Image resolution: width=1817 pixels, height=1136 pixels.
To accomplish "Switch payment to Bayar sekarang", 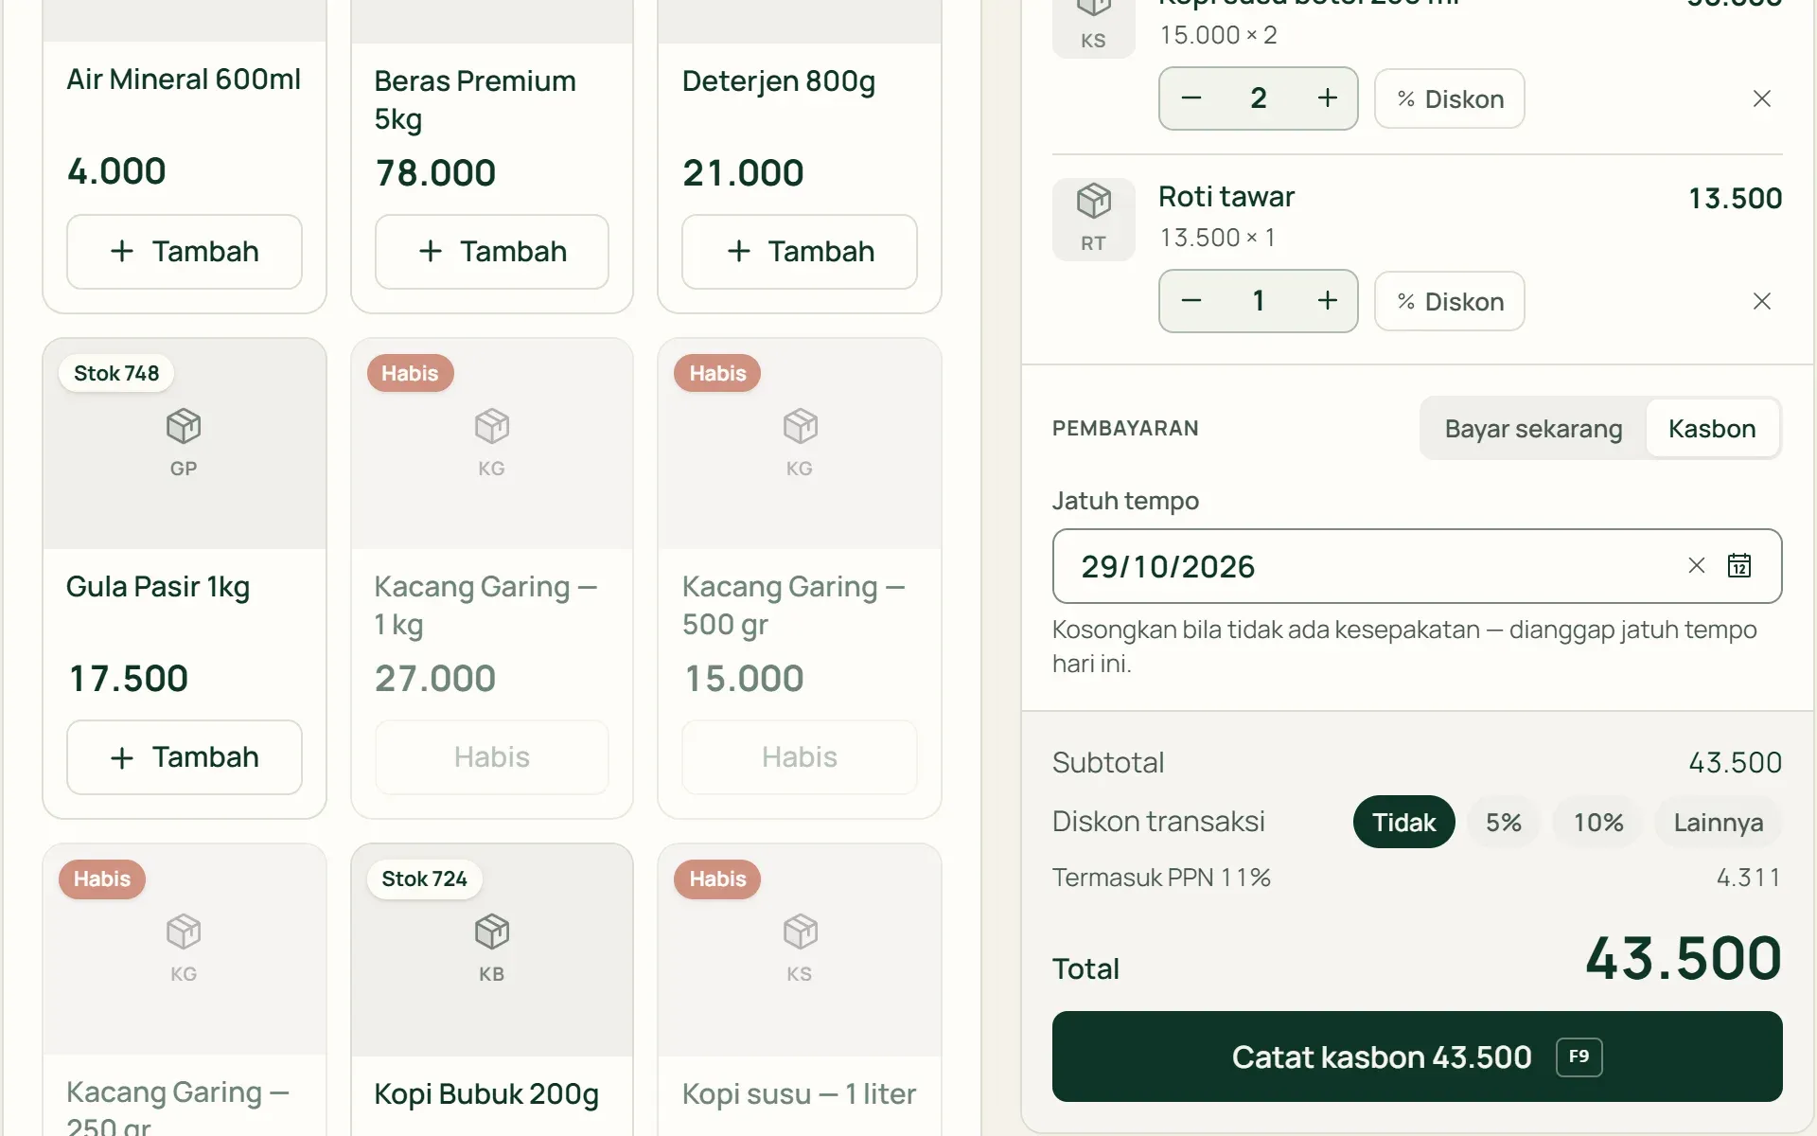I will [x=1533, y=429].
